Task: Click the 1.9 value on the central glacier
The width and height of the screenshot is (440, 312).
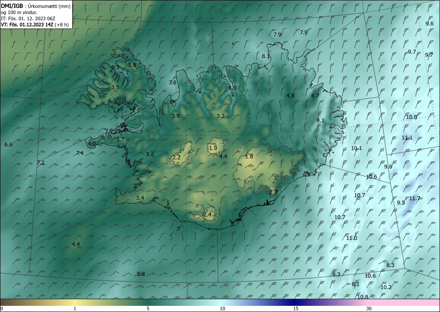Action: click(x=213, y=148)
